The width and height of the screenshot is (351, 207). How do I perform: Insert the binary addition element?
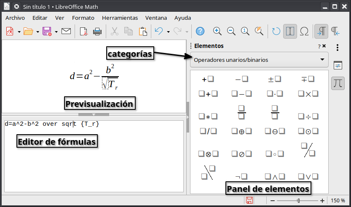(208, 94)
